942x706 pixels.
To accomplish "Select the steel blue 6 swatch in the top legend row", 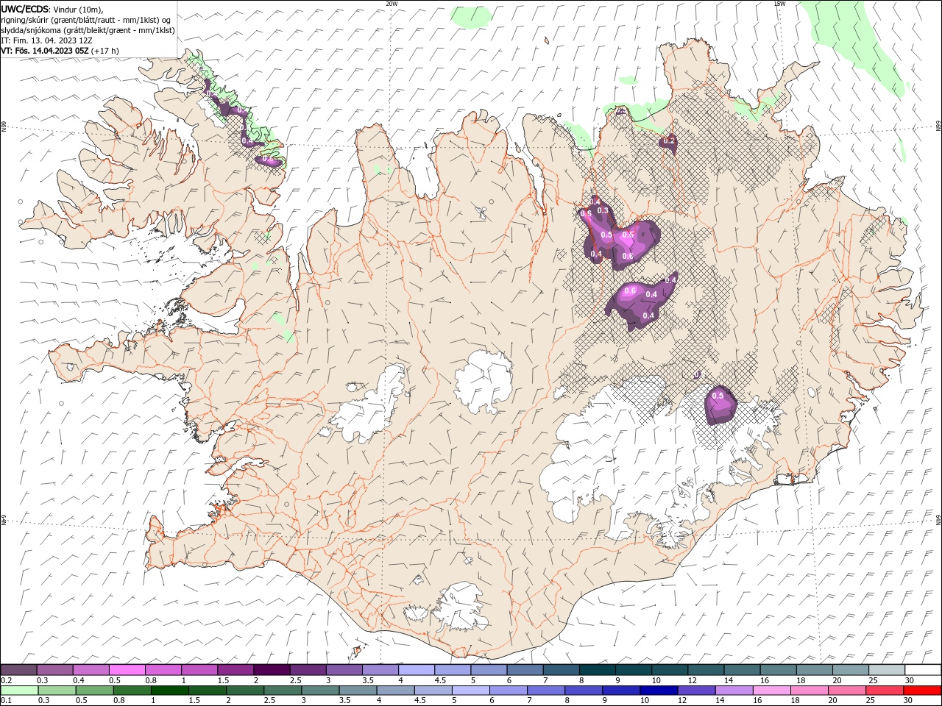I will click(x=525, y=670).
